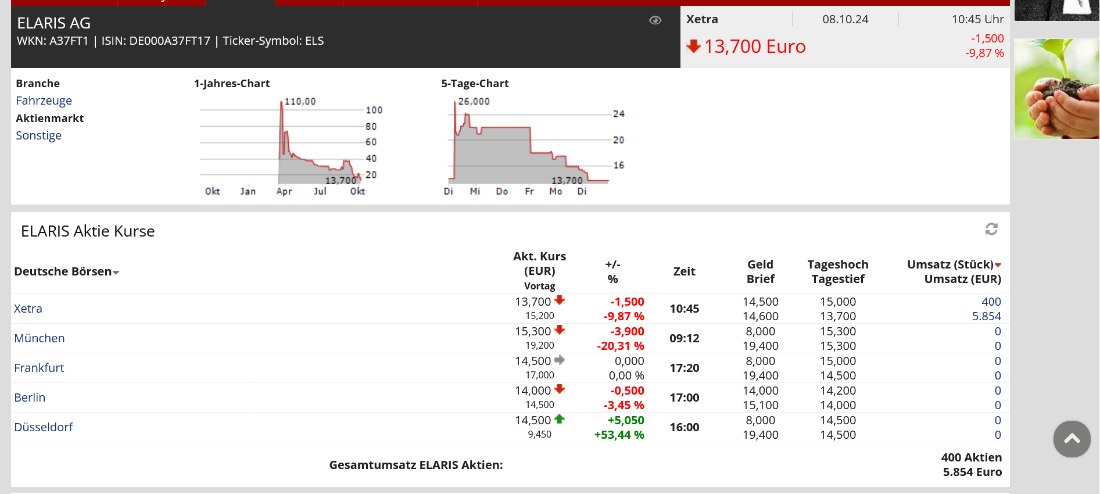
Task: Click the plant in hands ad image
Action: 1056,88
